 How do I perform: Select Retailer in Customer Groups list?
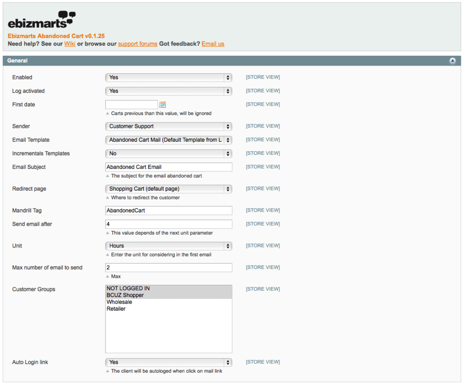[116, 309]
